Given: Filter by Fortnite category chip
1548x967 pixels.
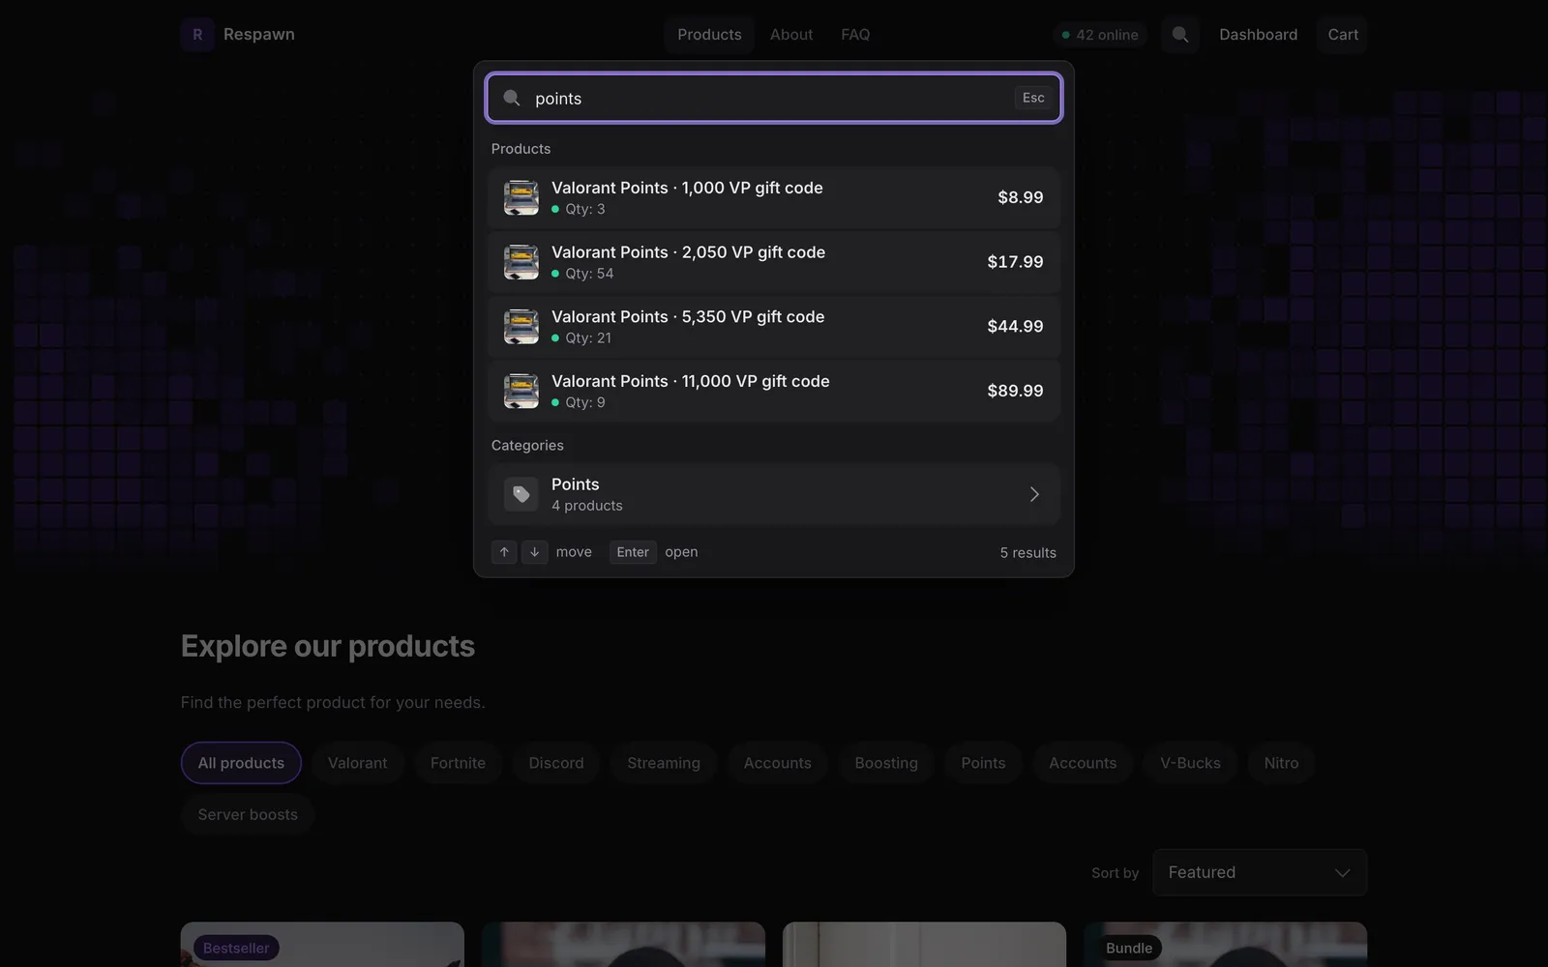Looking at the screenshot, I should [x=458, y=763].
